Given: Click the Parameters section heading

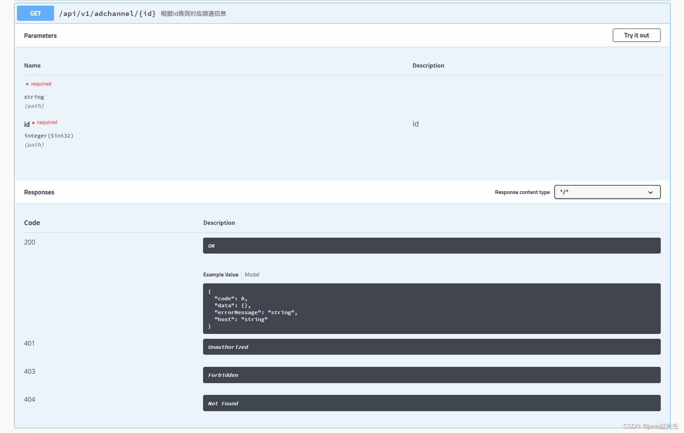Looking at the screenshot, I should tap(40, 35).
